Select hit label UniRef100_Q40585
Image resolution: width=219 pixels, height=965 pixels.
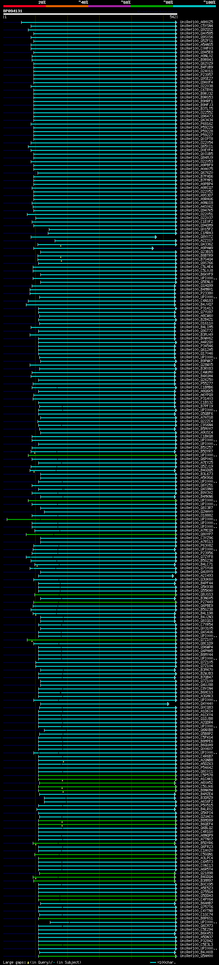point(196,33)
